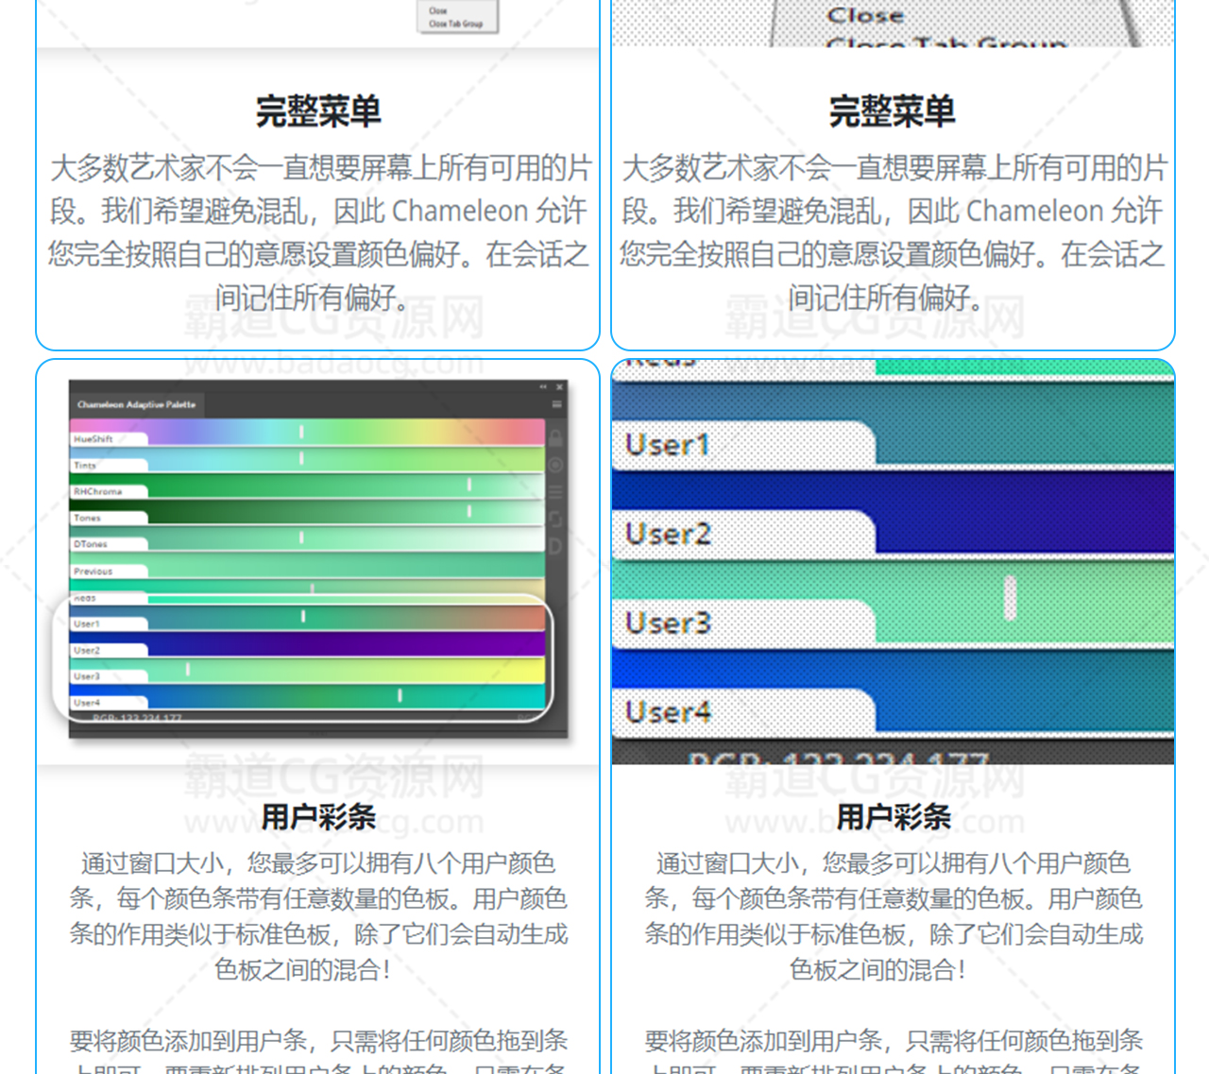Click the white marker on the HueShift strip
Screen dimensions: 1209x1074
pos(301,432)
